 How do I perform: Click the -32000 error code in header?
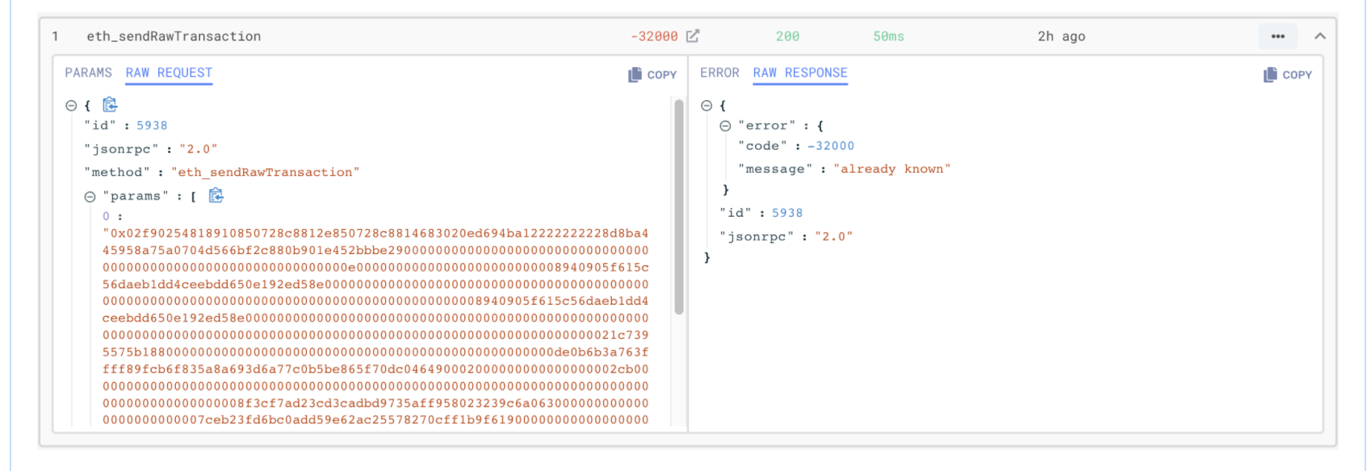tap(654, 36)
